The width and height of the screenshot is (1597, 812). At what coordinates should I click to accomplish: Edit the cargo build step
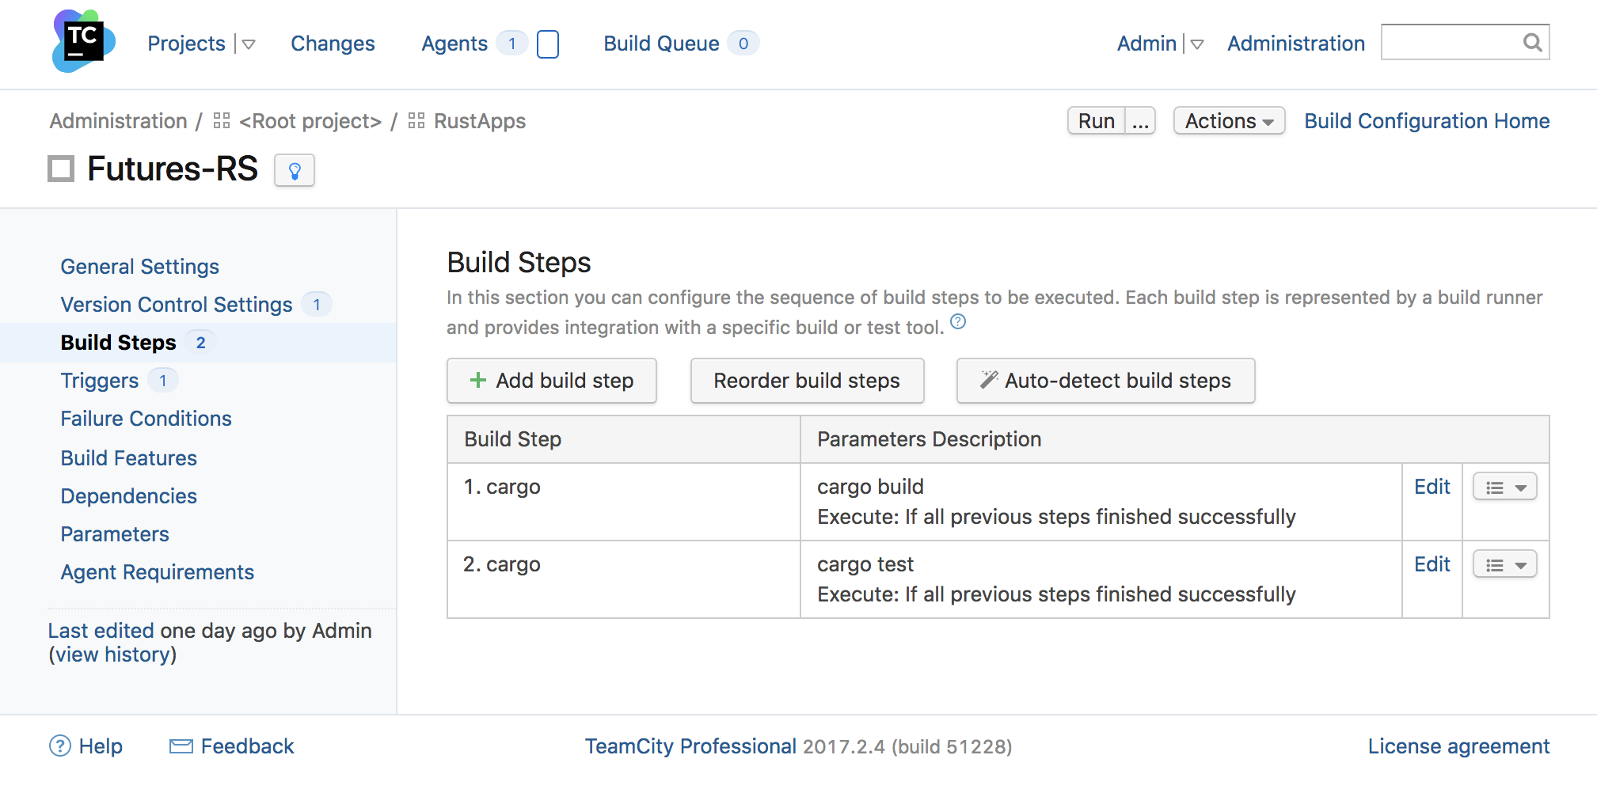1432,487
